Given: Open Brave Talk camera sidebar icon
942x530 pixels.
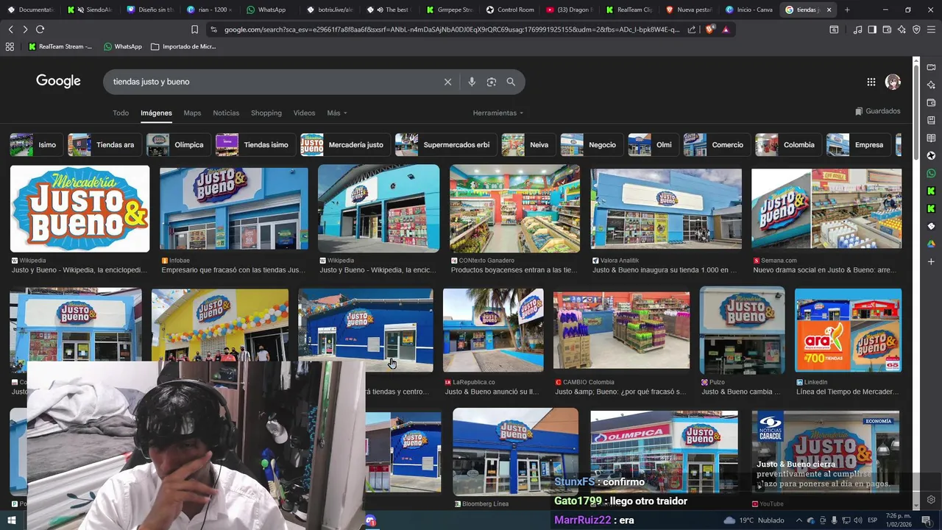Looking at the screenshot, I should click(931, 67).
